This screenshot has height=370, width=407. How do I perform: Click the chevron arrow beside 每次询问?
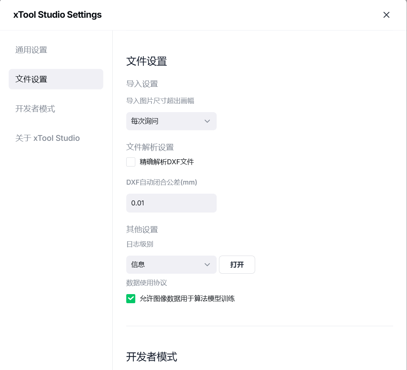(207, 121)
